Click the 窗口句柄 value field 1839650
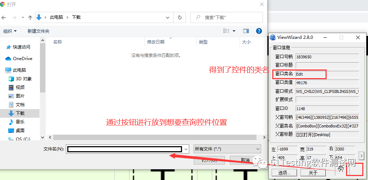This screenshot has width=368, height=180. click(327, 57)
